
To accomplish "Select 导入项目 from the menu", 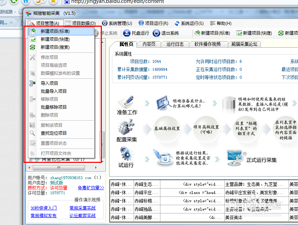I will 61,83.
